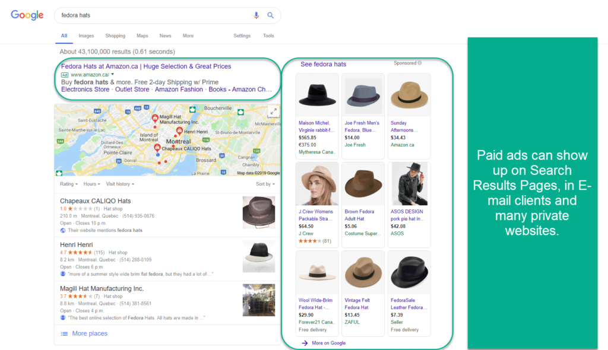The image size is (608, 350).
Task: Click the More places link
Action: tap(90, 334)
